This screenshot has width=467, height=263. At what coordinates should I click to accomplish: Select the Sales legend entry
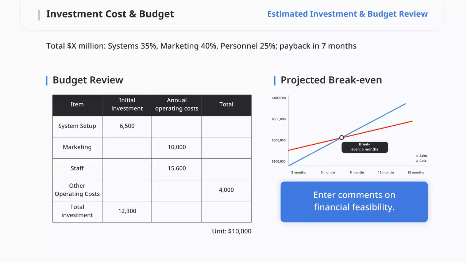[422, 156]
